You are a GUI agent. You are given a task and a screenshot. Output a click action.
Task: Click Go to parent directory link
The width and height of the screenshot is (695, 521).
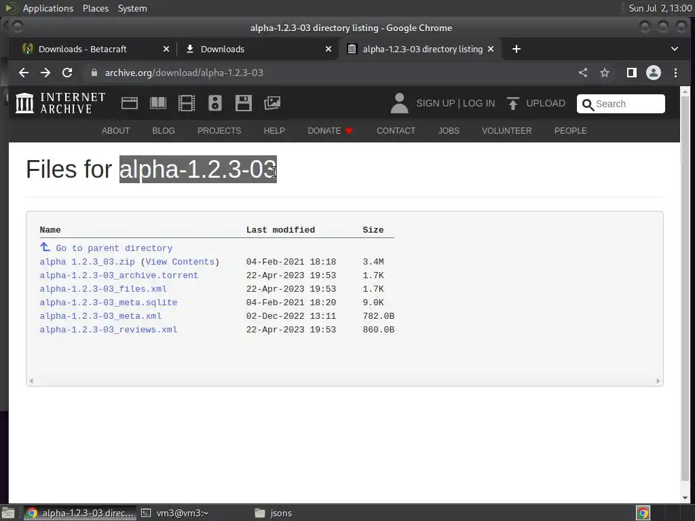click(x=114, y=248)
